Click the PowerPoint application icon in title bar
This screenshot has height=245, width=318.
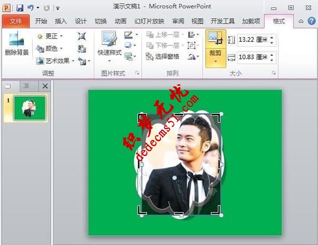6,8
